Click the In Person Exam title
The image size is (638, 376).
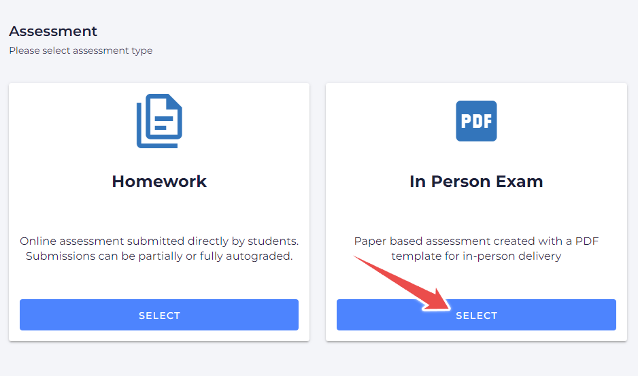pyautogui.click(x=476, y=182)
